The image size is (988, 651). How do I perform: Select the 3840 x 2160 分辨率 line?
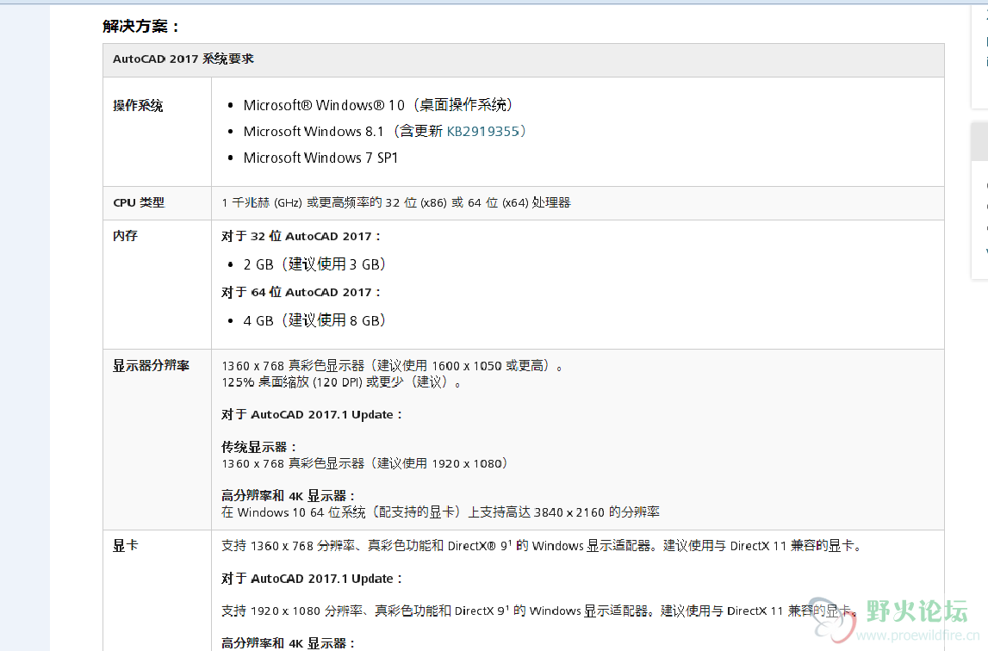(440, 512)
